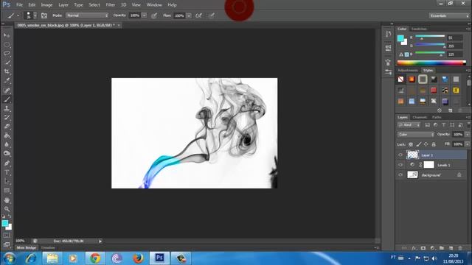Open the layer Opacity dropdown arrow
Screen dimensions: 472x265
pos(467,134)
